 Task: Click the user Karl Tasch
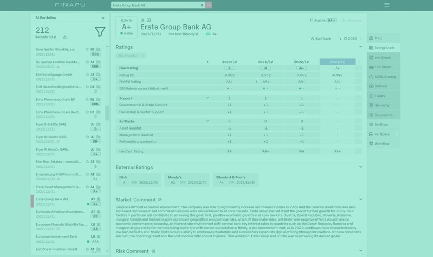321,39
